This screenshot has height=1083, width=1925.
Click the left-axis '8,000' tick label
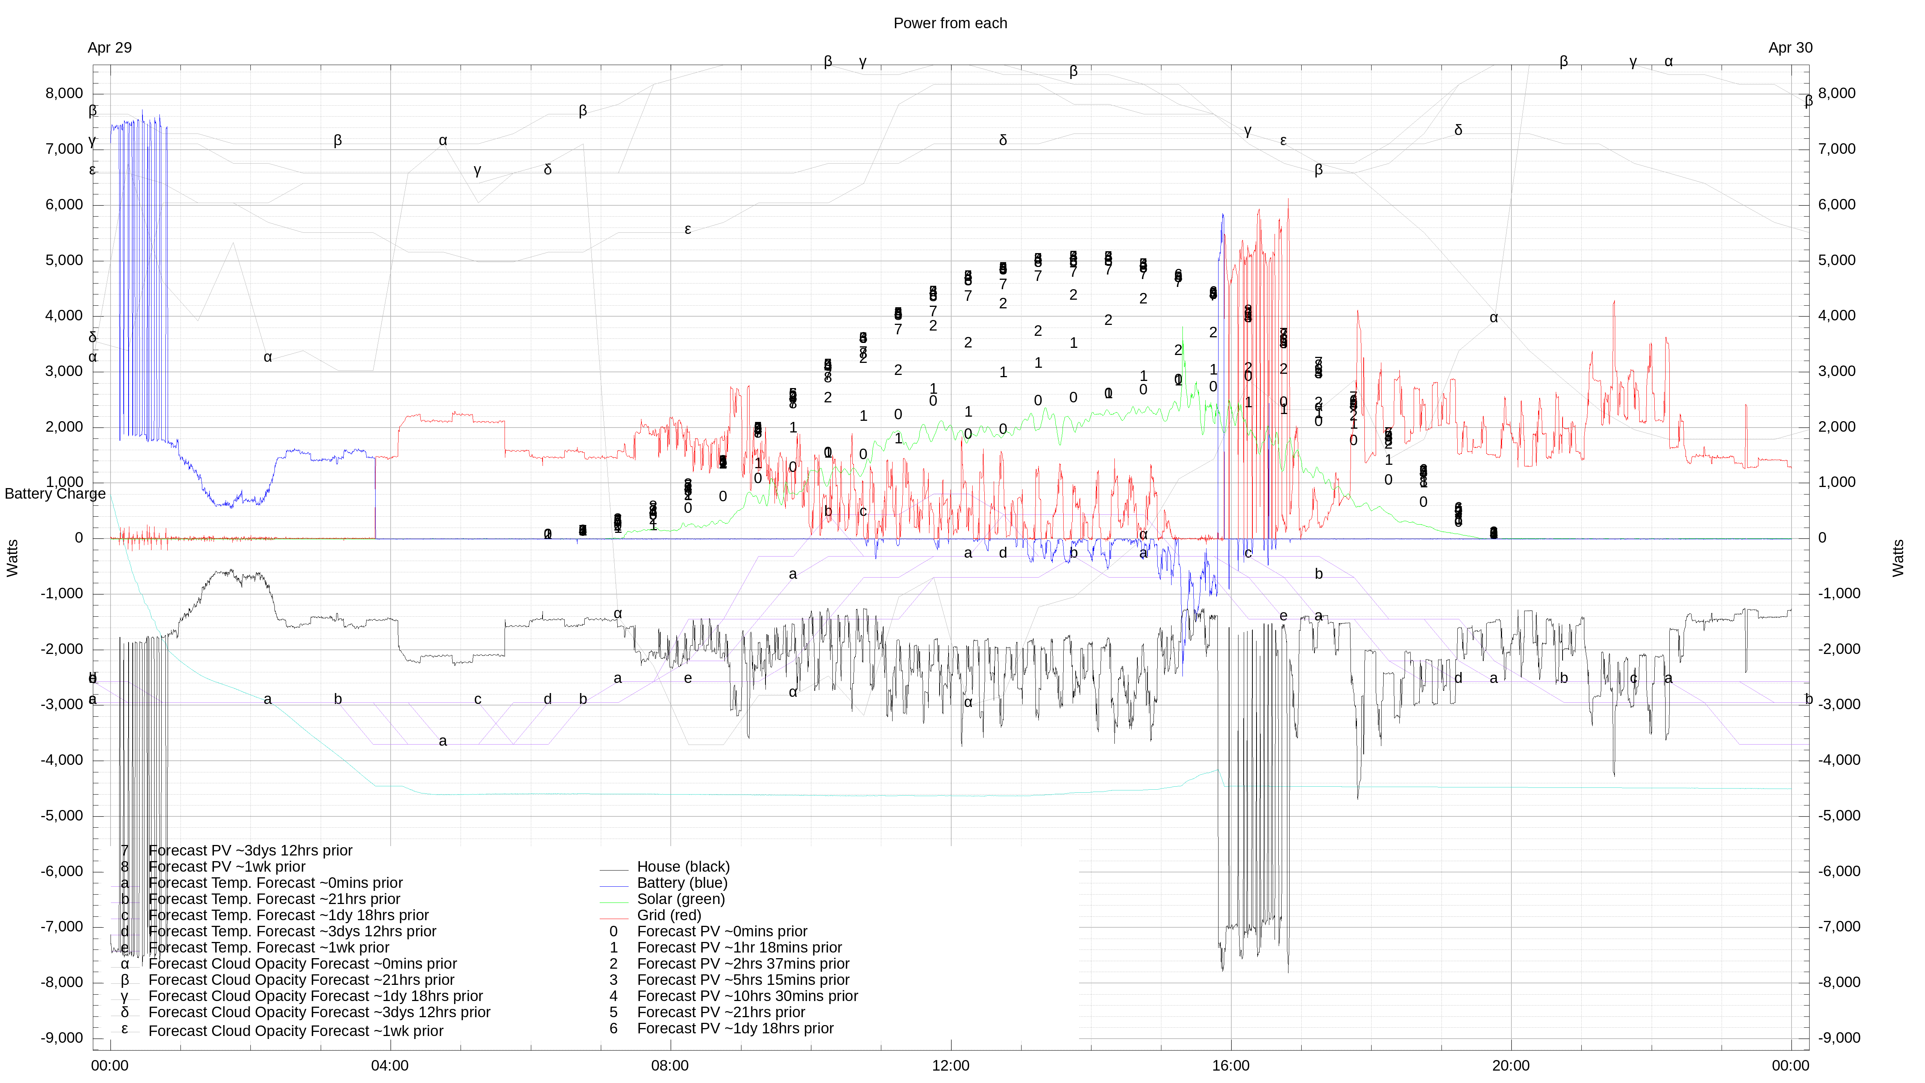[64, 93]
